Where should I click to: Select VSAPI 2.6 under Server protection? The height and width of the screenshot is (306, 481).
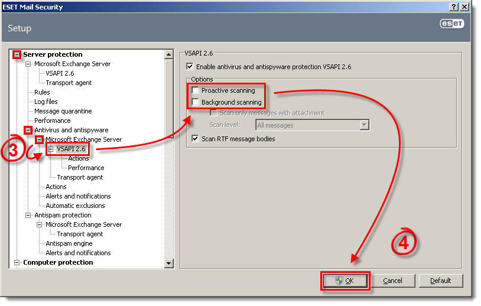[x=60, y=73]
